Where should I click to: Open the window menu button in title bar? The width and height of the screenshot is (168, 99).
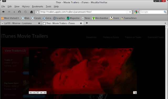[4, 1]
